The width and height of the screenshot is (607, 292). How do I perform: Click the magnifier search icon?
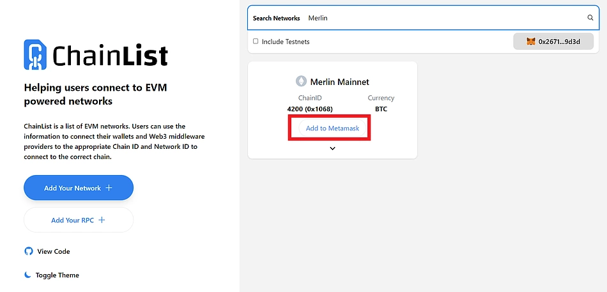tap(590, 18)
